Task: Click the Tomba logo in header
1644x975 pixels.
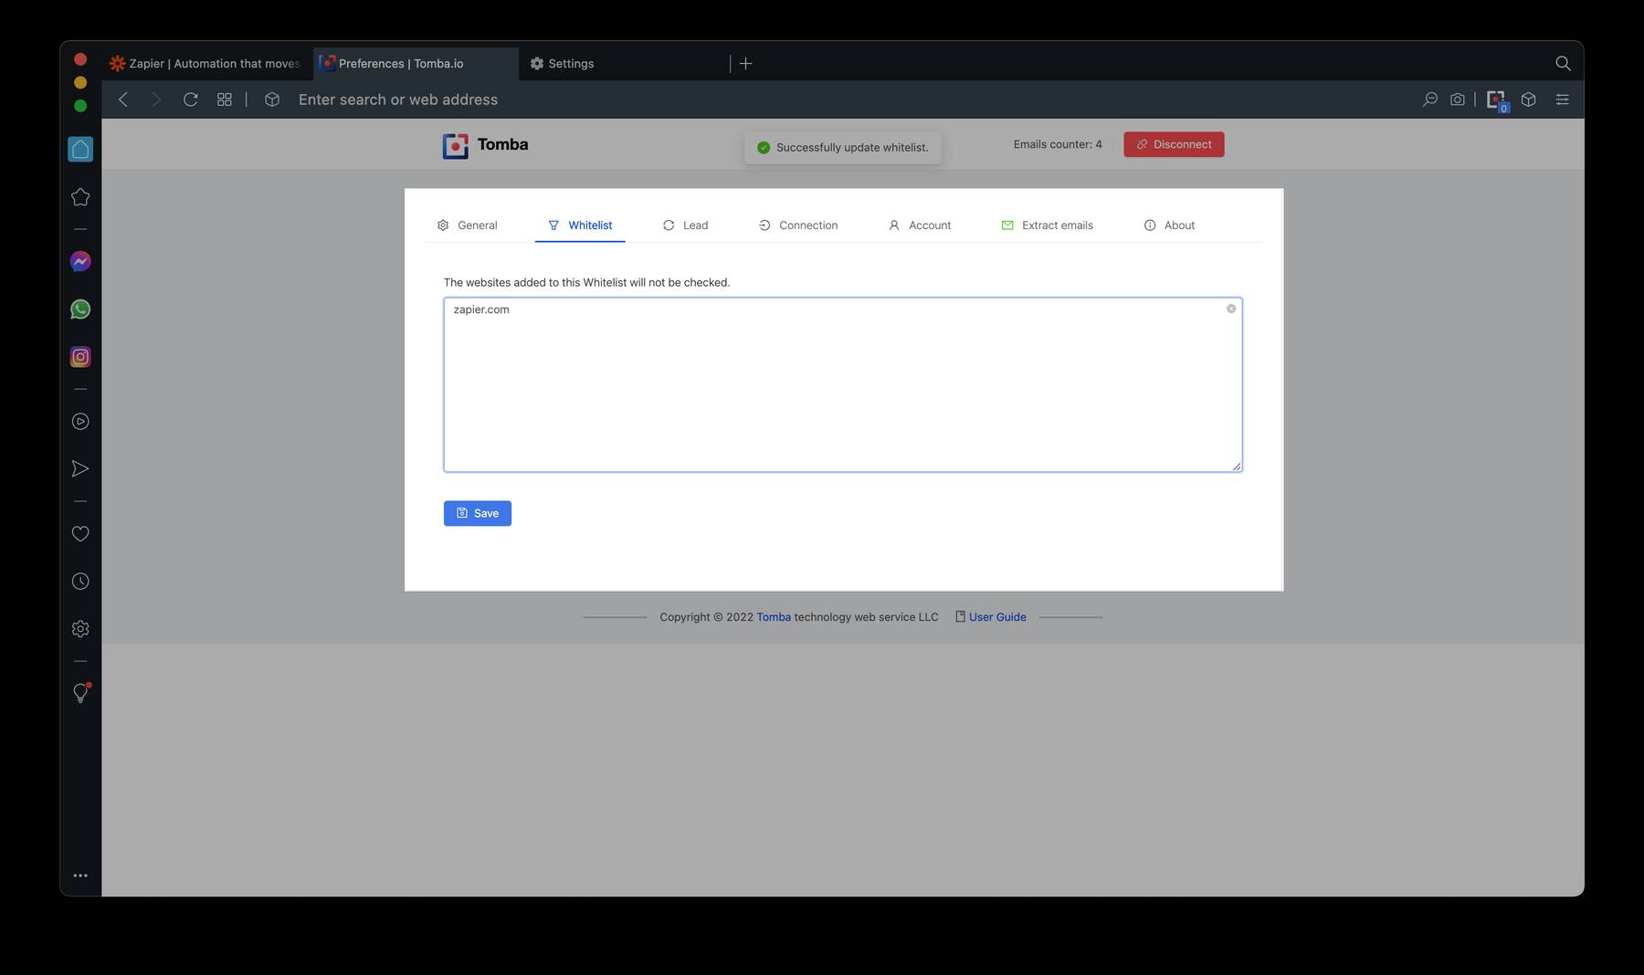Action: click(x=485, y=145)
